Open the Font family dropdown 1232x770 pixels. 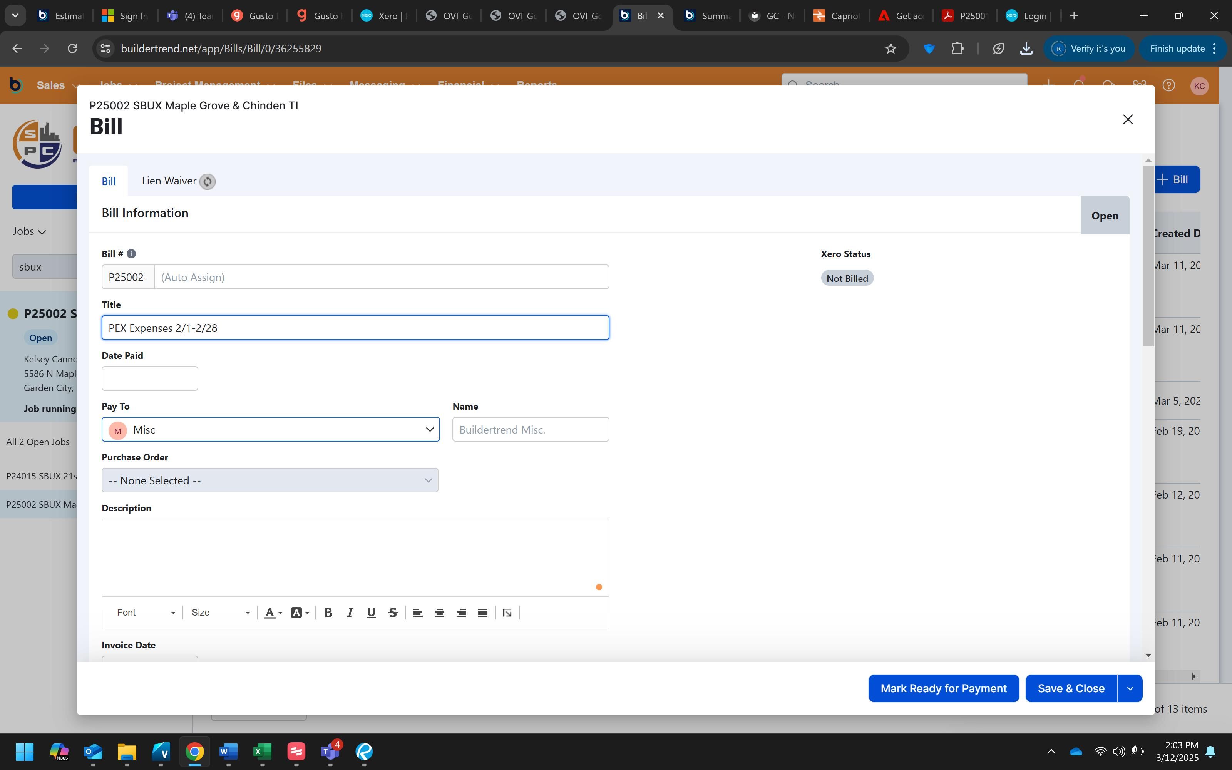[x=146, y=613]
